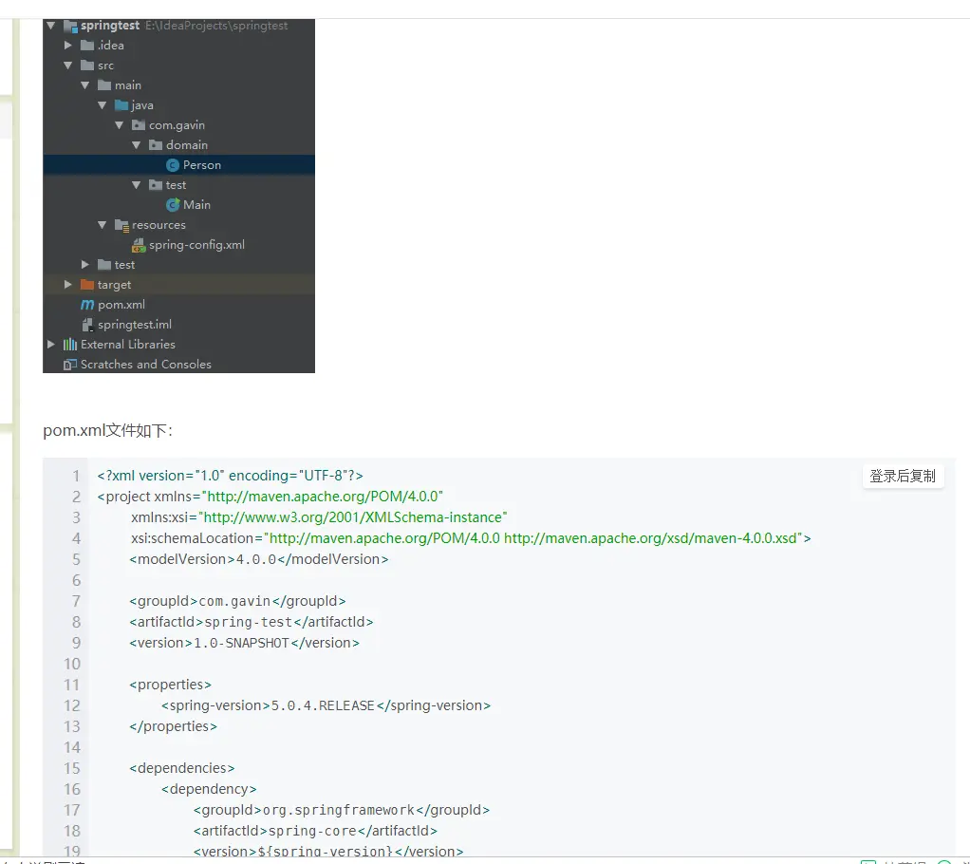This screenshot has width=970, height=864.
Task: Click the XMLSchema-instance URL text
Action: click(355, 517)
